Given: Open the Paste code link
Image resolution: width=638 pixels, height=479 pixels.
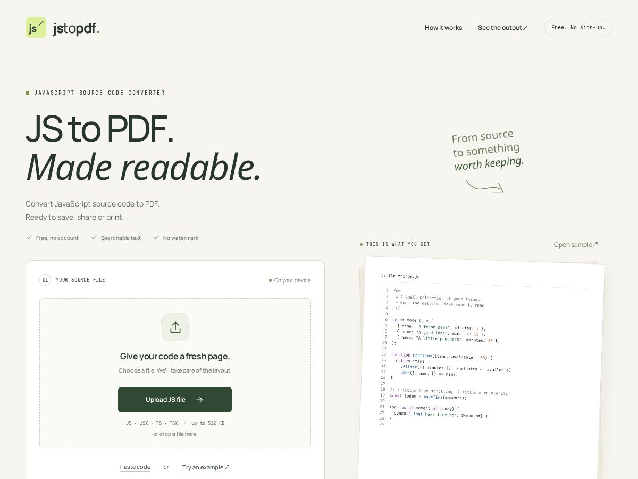Looking at the screenshot, I should pos(135,467).
